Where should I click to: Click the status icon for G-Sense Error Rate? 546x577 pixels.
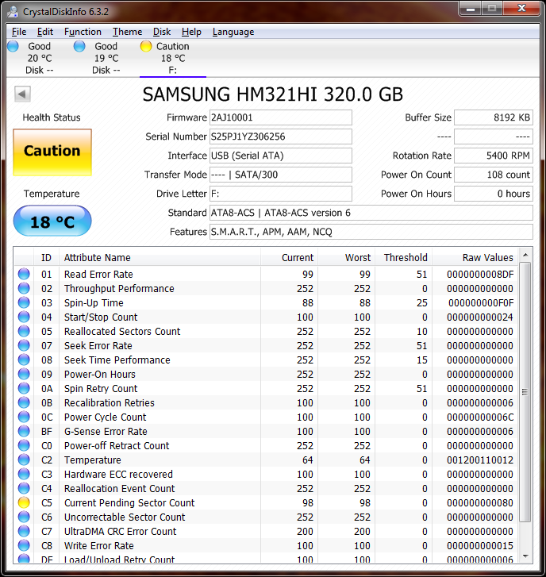[24, 431]
